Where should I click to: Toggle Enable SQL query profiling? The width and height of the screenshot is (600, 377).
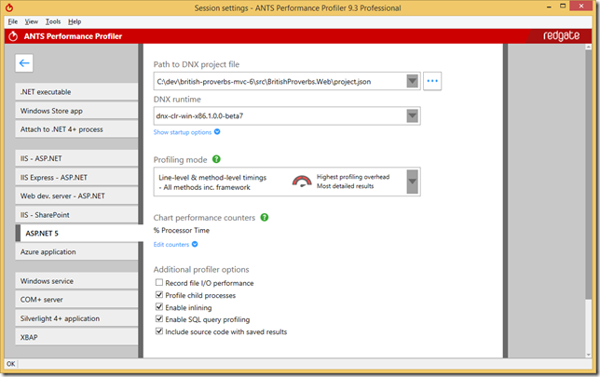tap(159, 319)
